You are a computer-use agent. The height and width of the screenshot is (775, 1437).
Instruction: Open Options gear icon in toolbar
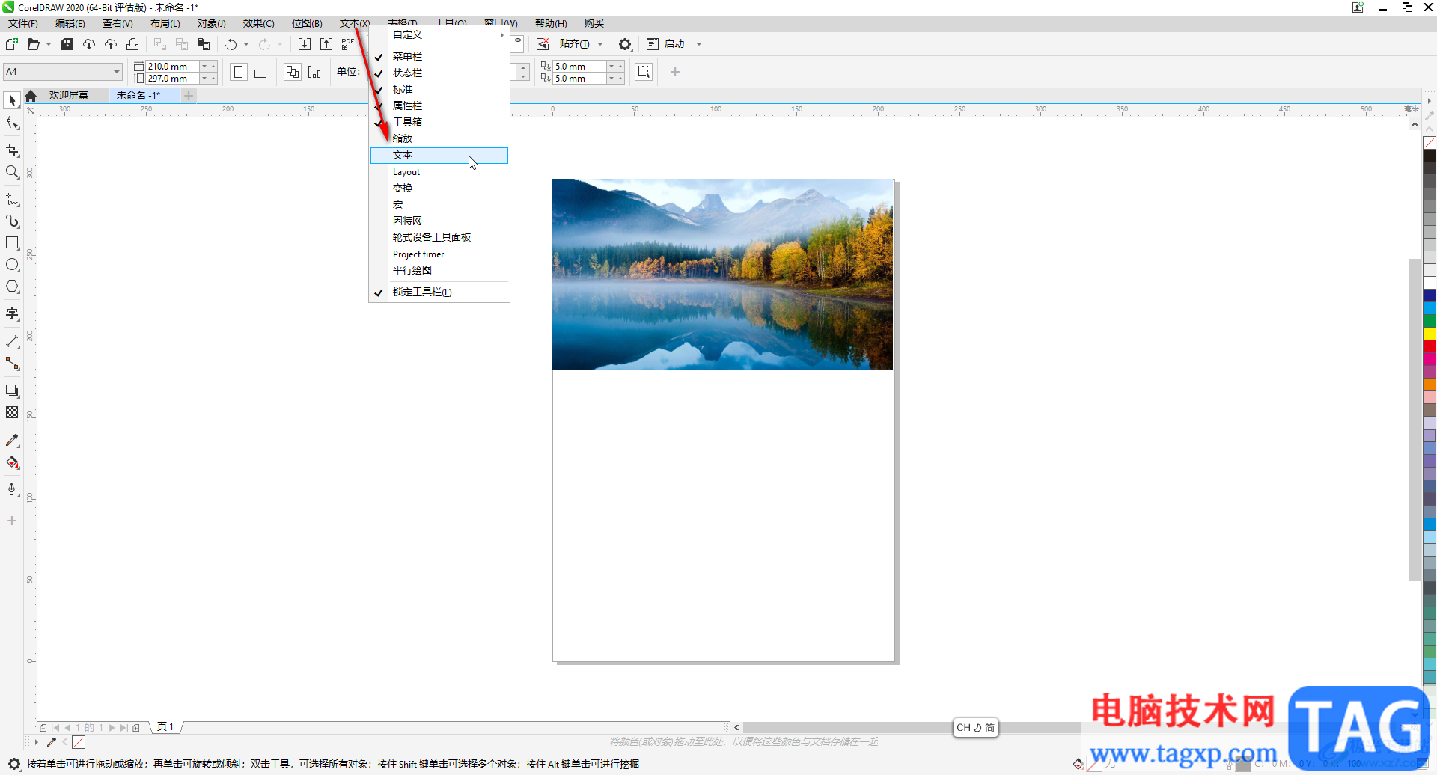point(625,44)
